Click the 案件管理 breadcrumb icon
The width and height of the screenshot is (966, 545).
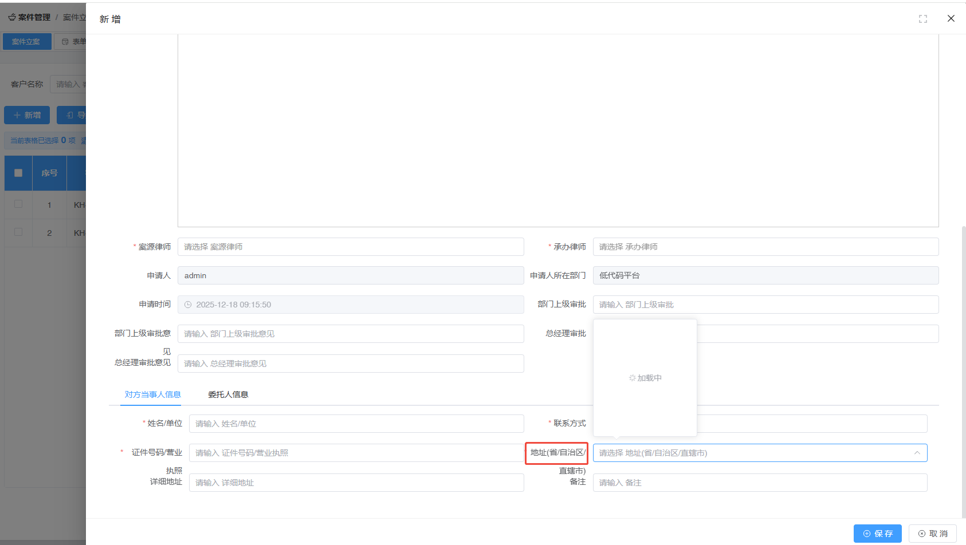11,17
